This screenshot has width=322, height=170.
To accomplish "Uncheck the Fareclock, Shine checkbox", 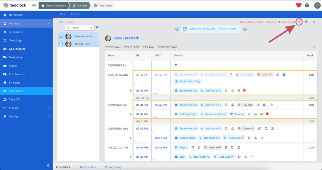I will point(61,36).
